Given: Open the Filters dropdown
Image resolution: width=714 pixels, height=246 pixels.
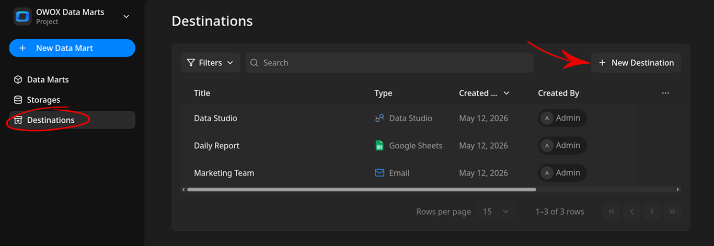Looking at the screenshot, I should tap(211, 63).
